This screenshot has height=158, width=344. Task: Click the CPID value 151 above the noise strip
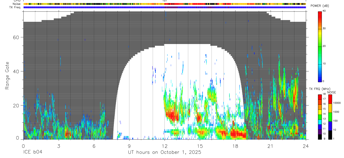[x=165, y=1]
